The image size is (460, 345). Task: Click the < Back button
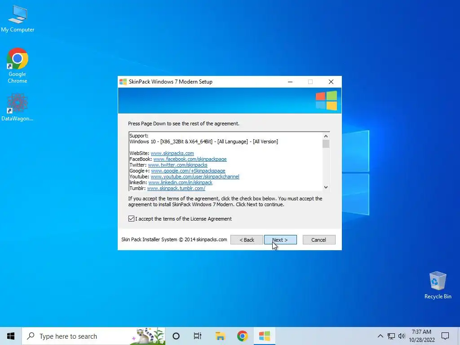click(x=247, y=240)
